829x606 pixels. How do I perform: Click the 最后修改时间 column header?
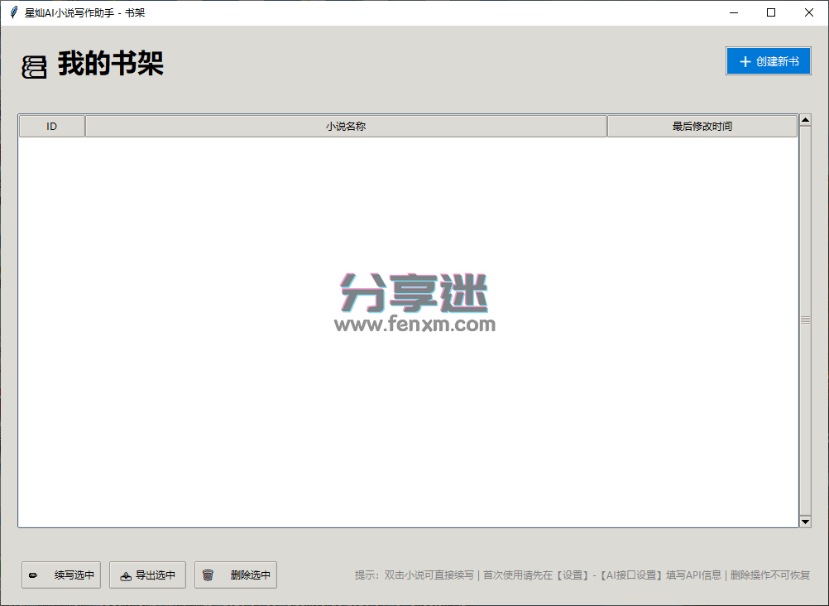coord(702,126)
